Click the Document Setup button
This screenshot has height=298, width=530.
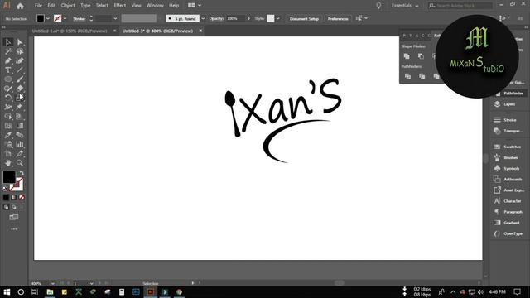(304, 18)
